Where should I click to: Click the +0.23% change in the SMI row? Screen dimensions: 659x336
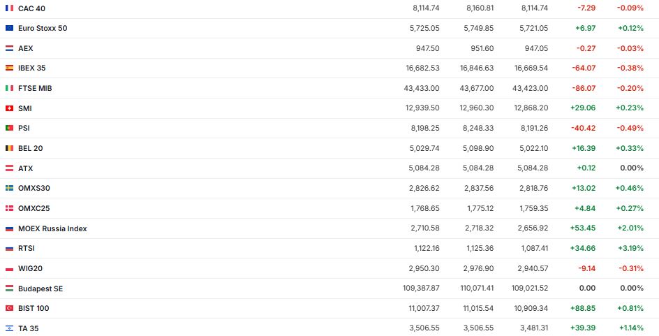coord(630,108)
